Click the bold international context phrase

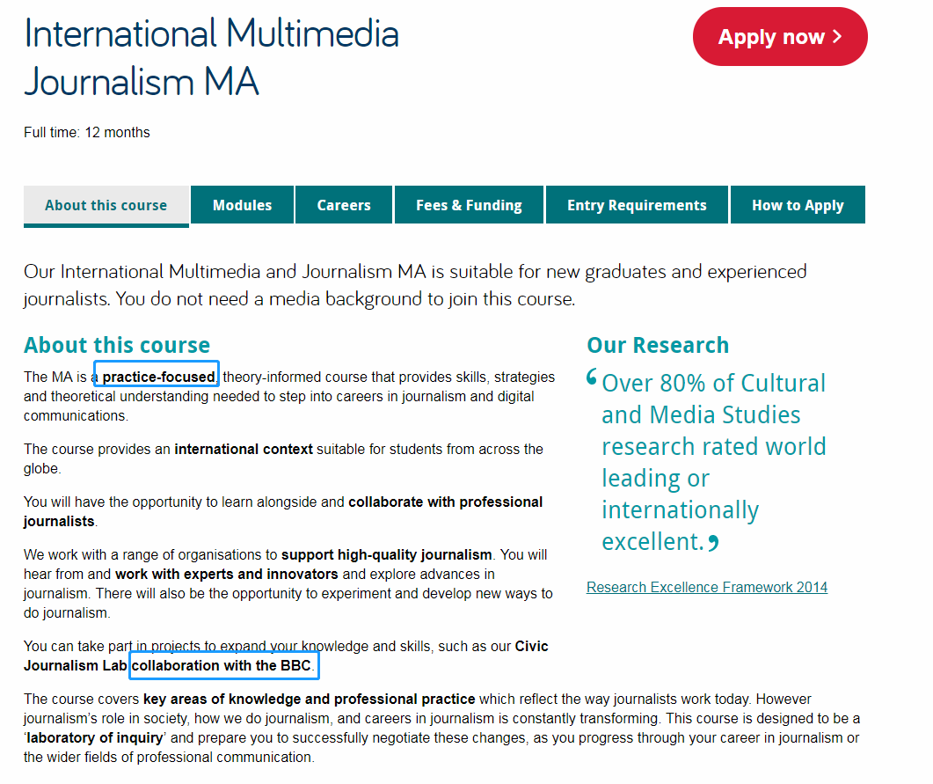click(x=244, y=449)
